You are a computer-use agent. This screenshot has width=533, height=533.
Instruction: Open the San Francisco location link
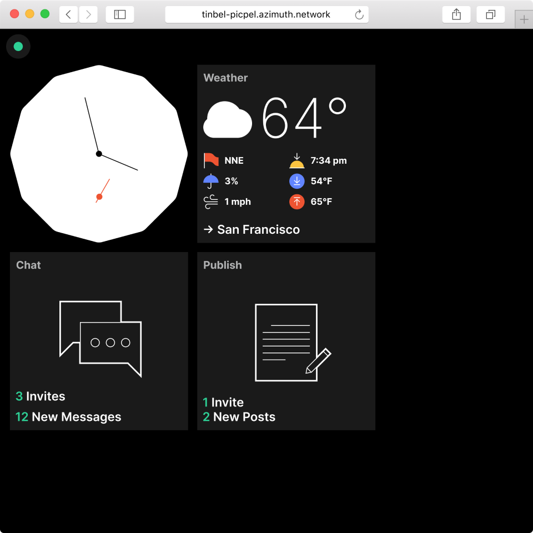click(252, 229)
